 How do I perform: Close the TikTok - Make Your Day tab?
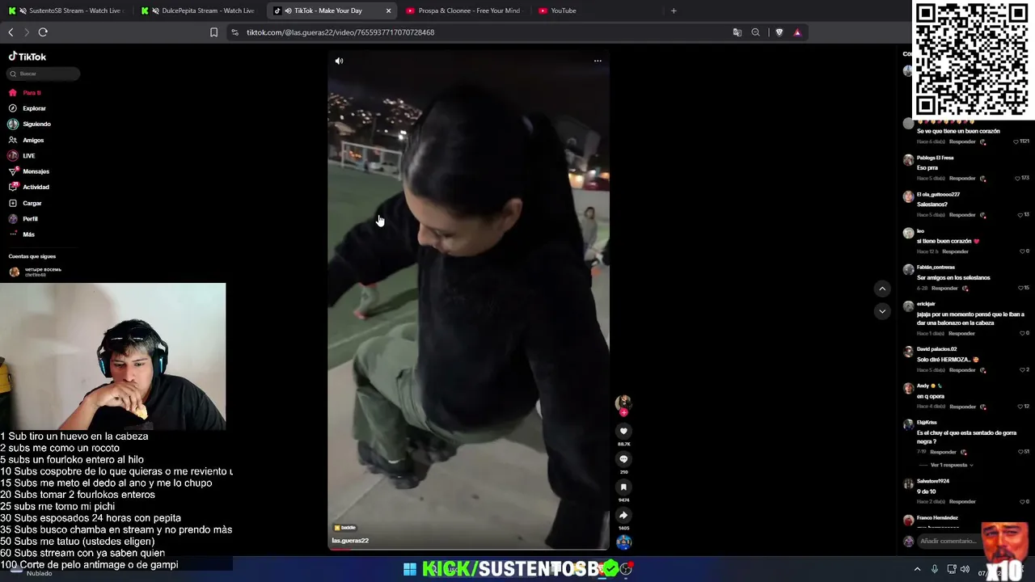point(388,11)
